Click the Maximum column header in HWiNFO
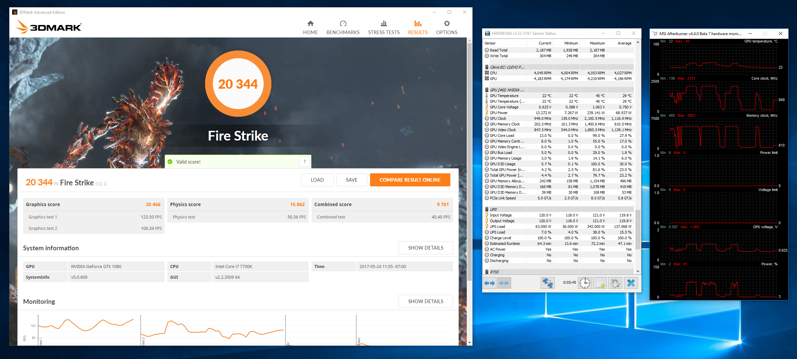797x359 pixels. tap(593, 43)
